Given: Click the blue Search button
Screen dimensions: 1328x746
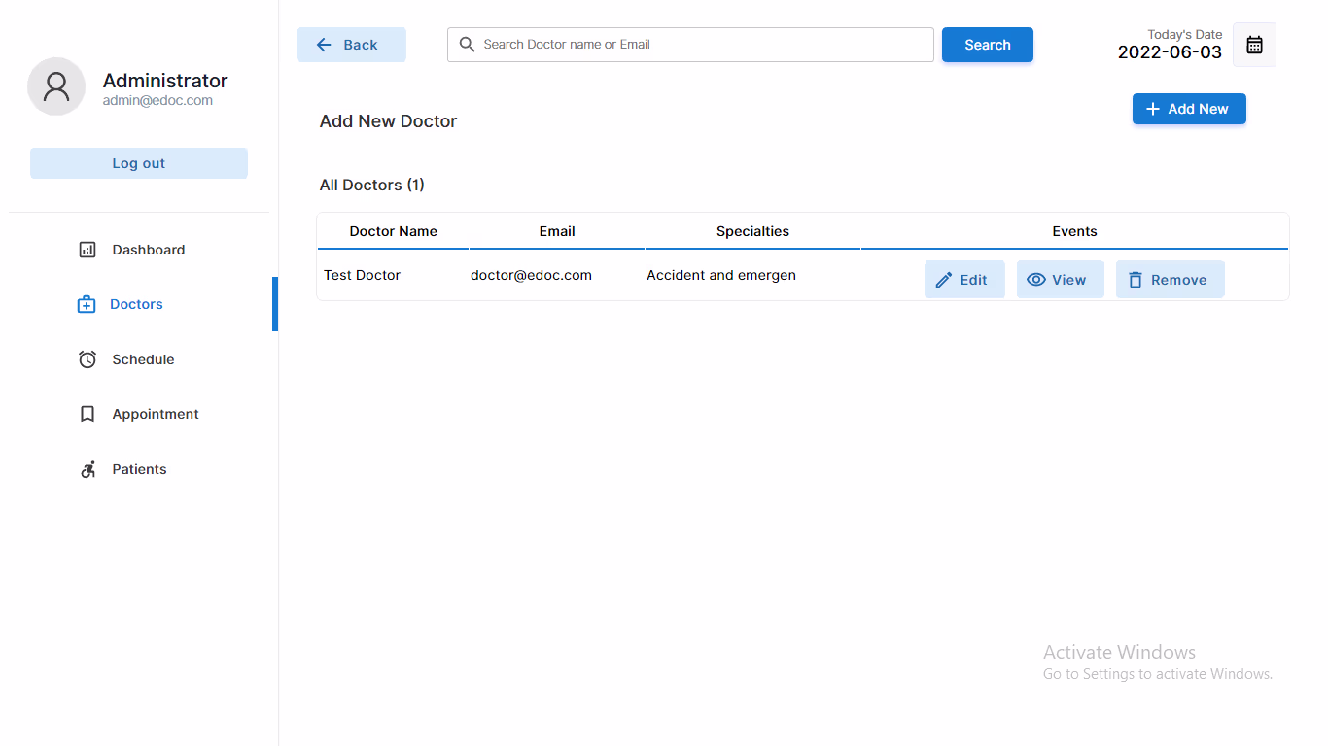Looking at the screenshot, I should click(x=988, y=45).
